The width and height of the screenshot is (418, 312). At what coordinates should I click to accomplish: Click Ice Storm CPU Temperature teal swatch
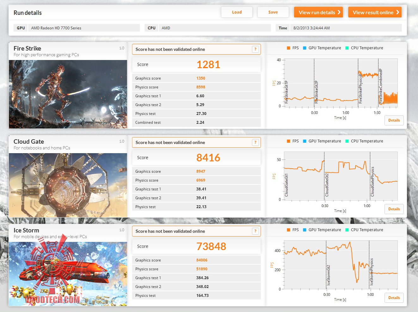click(x=347, y=230)
